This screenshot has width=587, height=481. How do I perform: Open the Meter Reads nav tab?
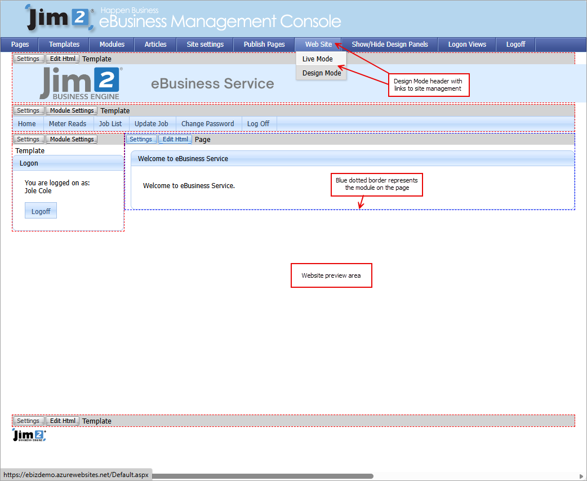tap(68, 123)
